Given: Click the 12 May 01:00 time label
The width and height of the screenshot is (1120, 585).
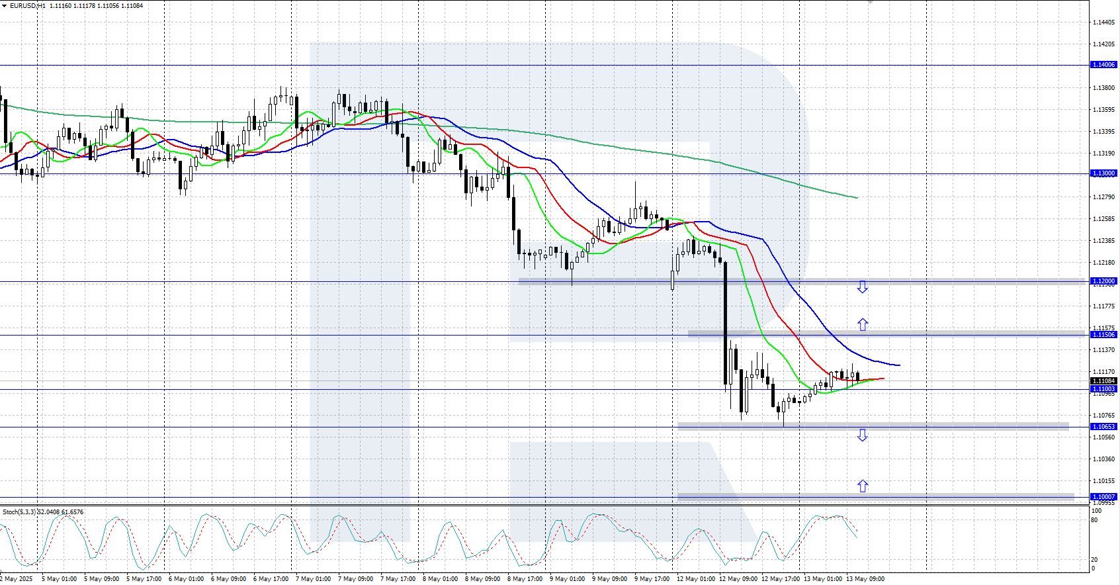Looking at the screenshot, I should pos(695,579).
